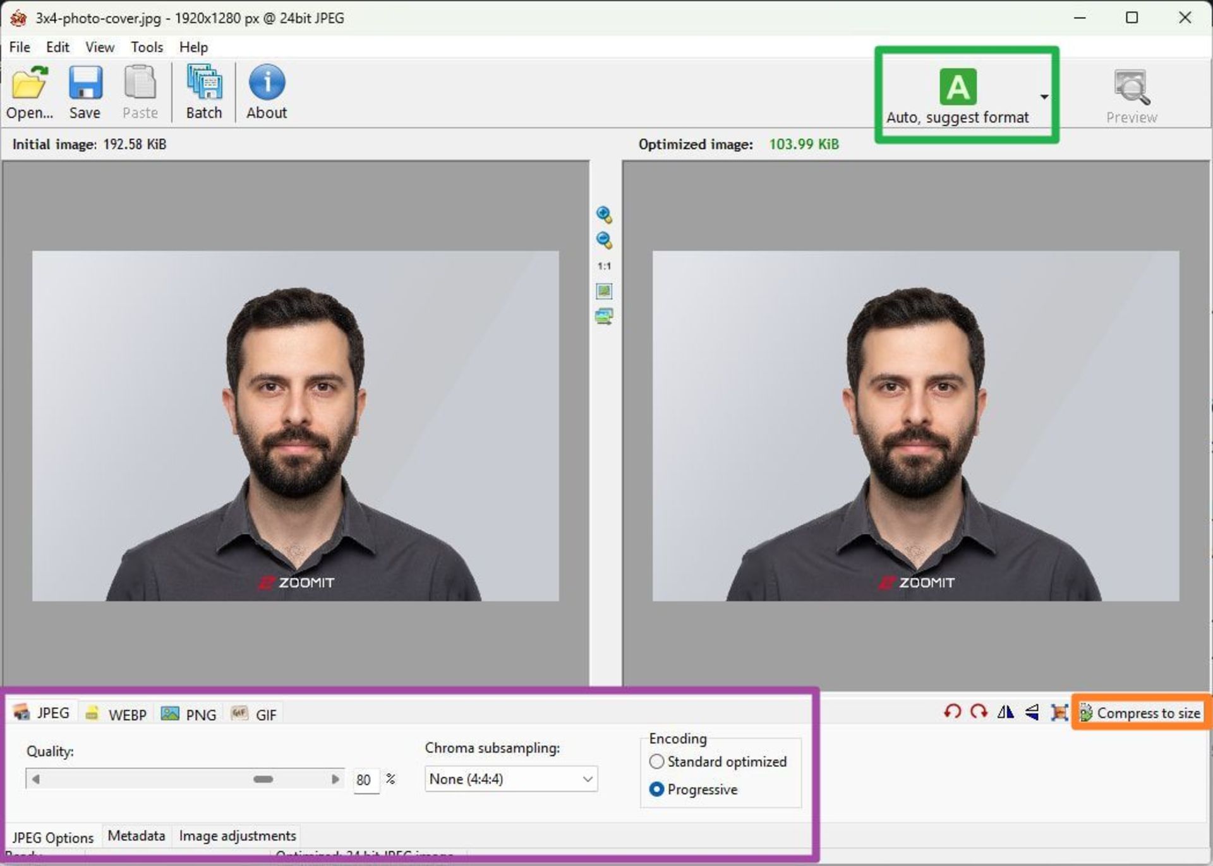Click Compress to size button
This screenshot has width=1213, height=866.
click(1141, 713)
